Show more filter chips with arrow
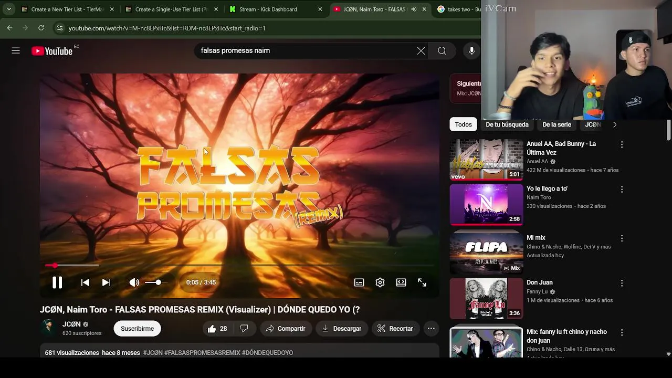The width and height of the screenshot is (672, 378). pos(615,124)
